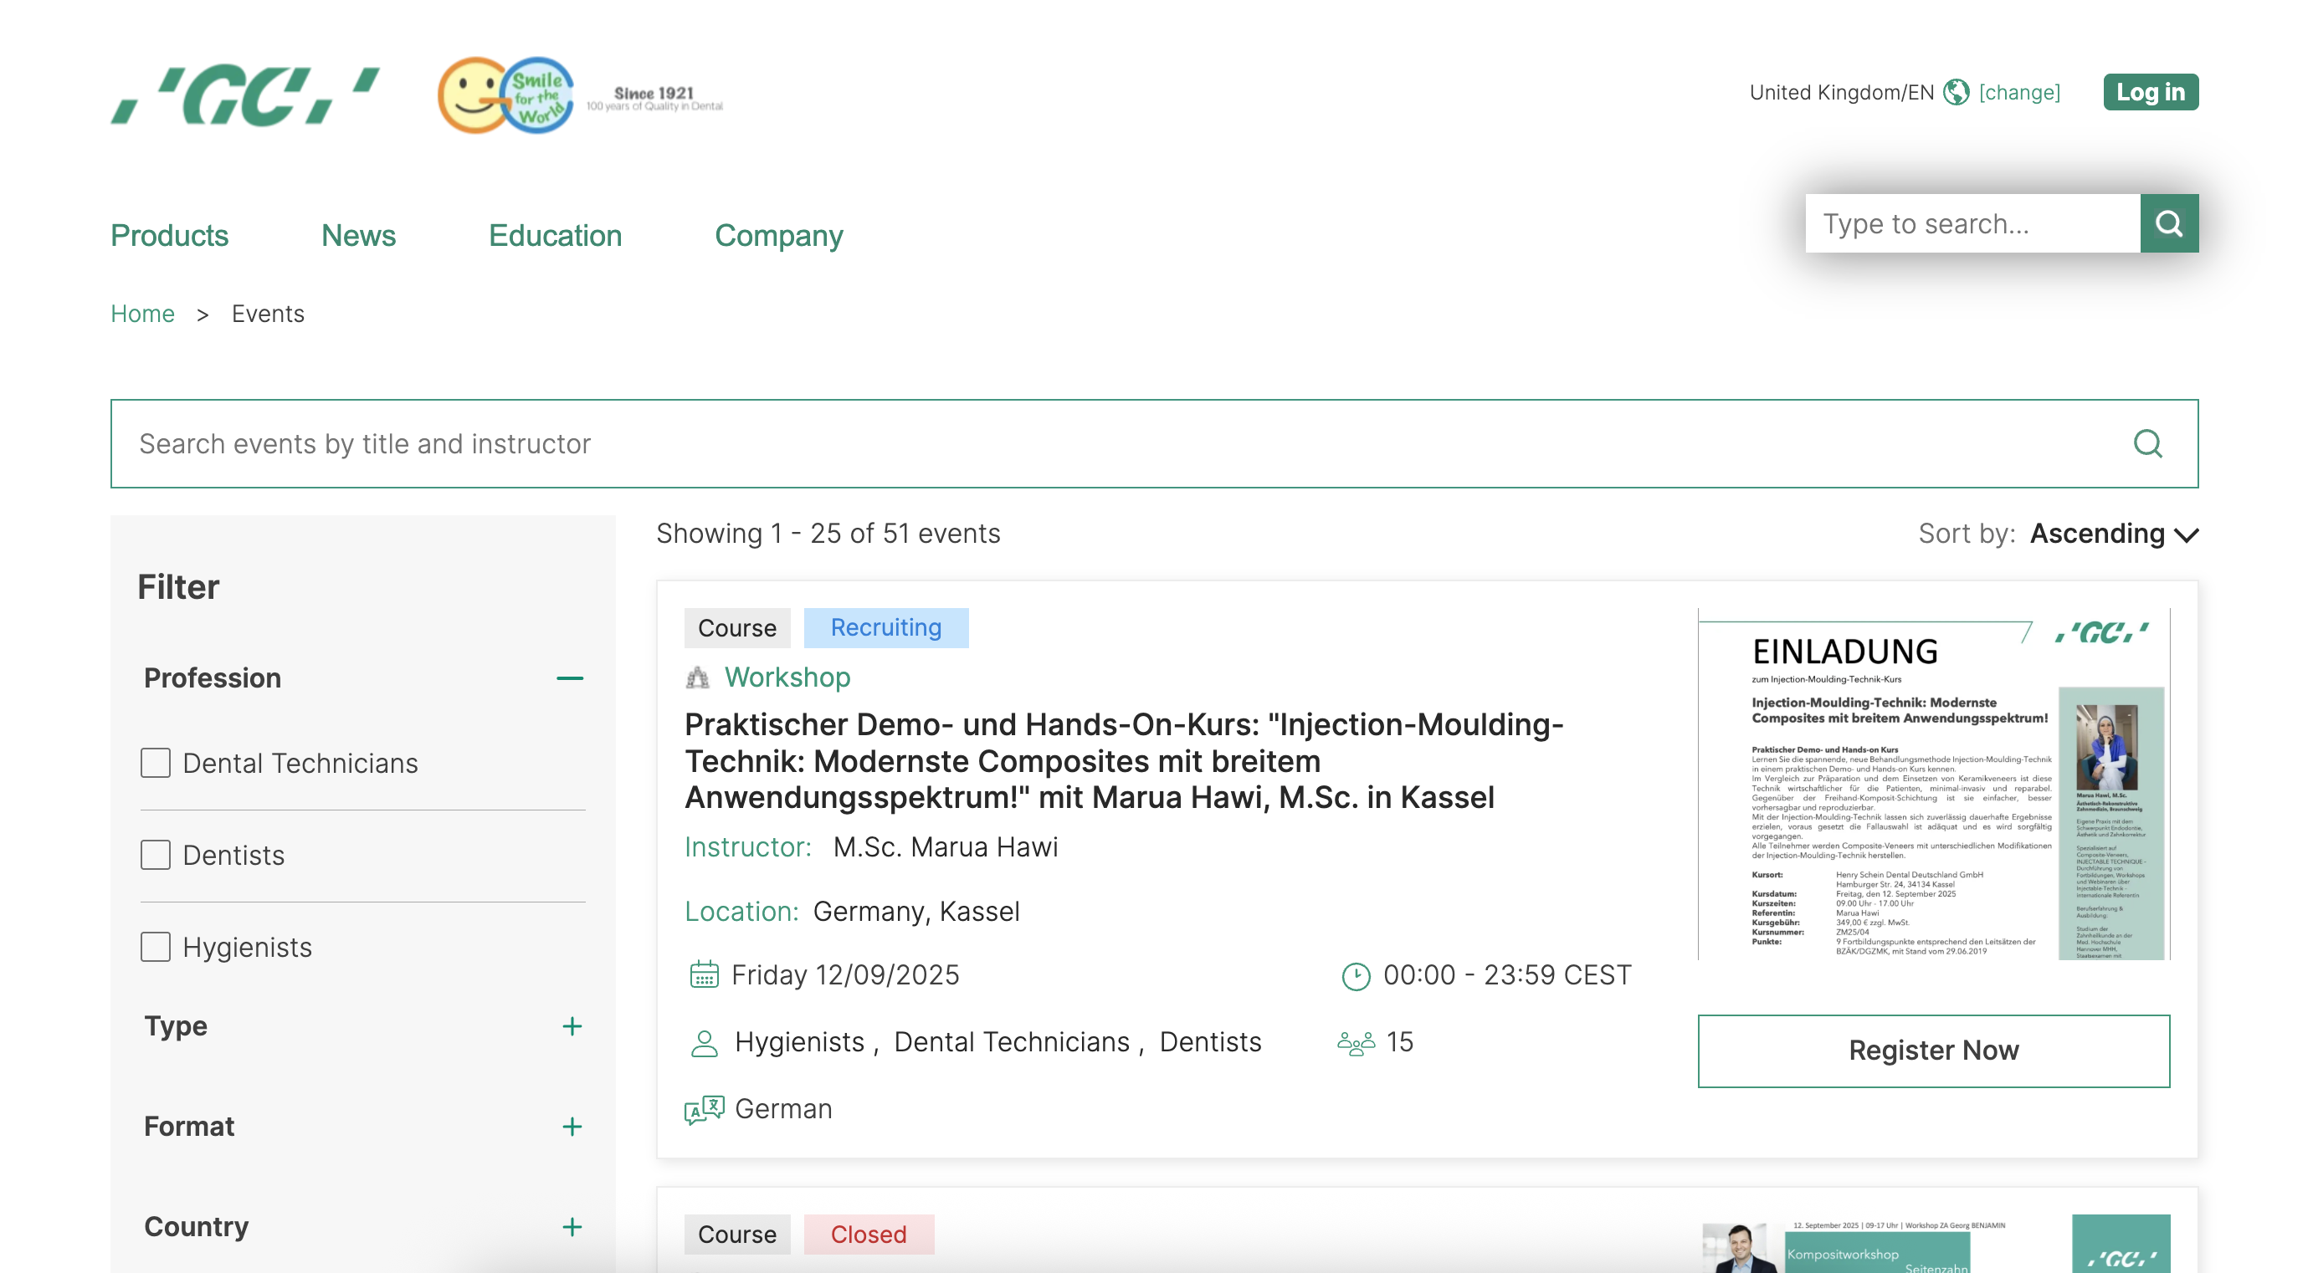This screenshot has width=2313, height=1273.
Task: Click the clock icon beside event time
Action: click(1355, 976)
